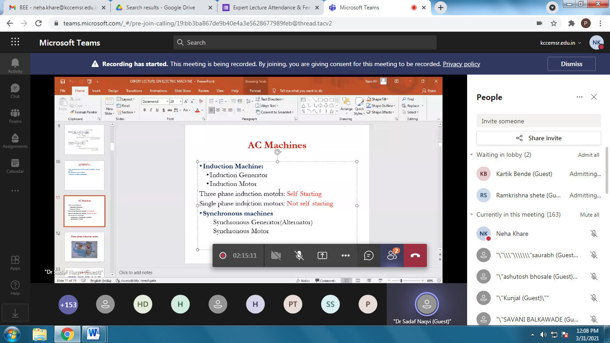
Task: Expand the kccemsr.edu.in organization dropdown
Action: click(561, 43)
